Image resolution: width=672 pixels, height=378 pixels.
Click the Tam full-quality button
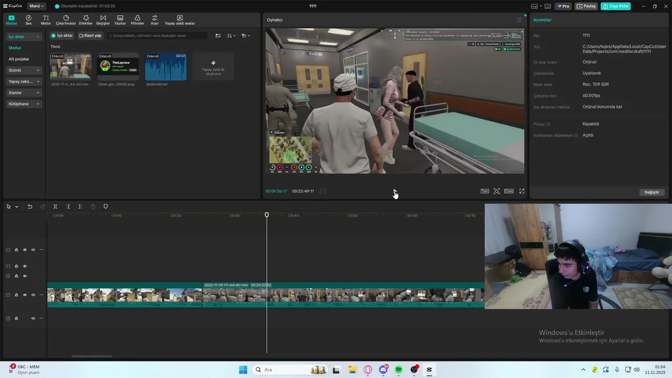[x=485, y=191]
